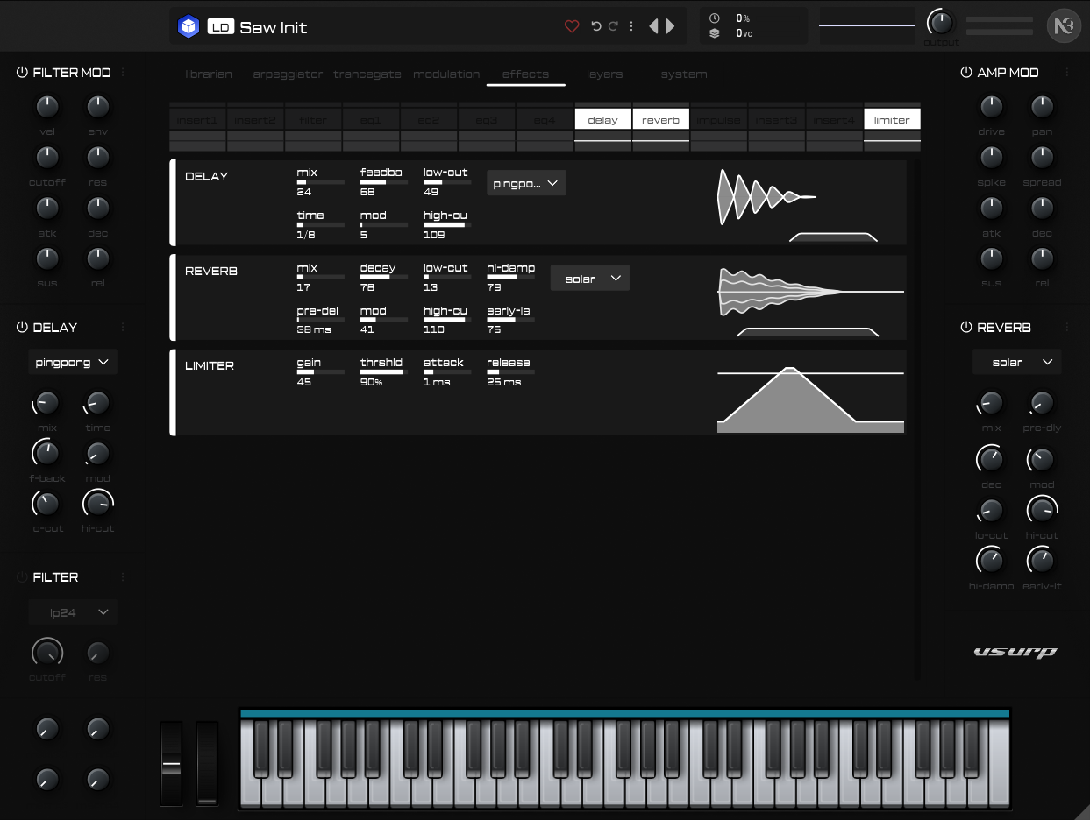This screenshot has height=820, width=1090.
Task: Open right Reverb panel three-dot menu
Action: click(x=1069, y=327)
